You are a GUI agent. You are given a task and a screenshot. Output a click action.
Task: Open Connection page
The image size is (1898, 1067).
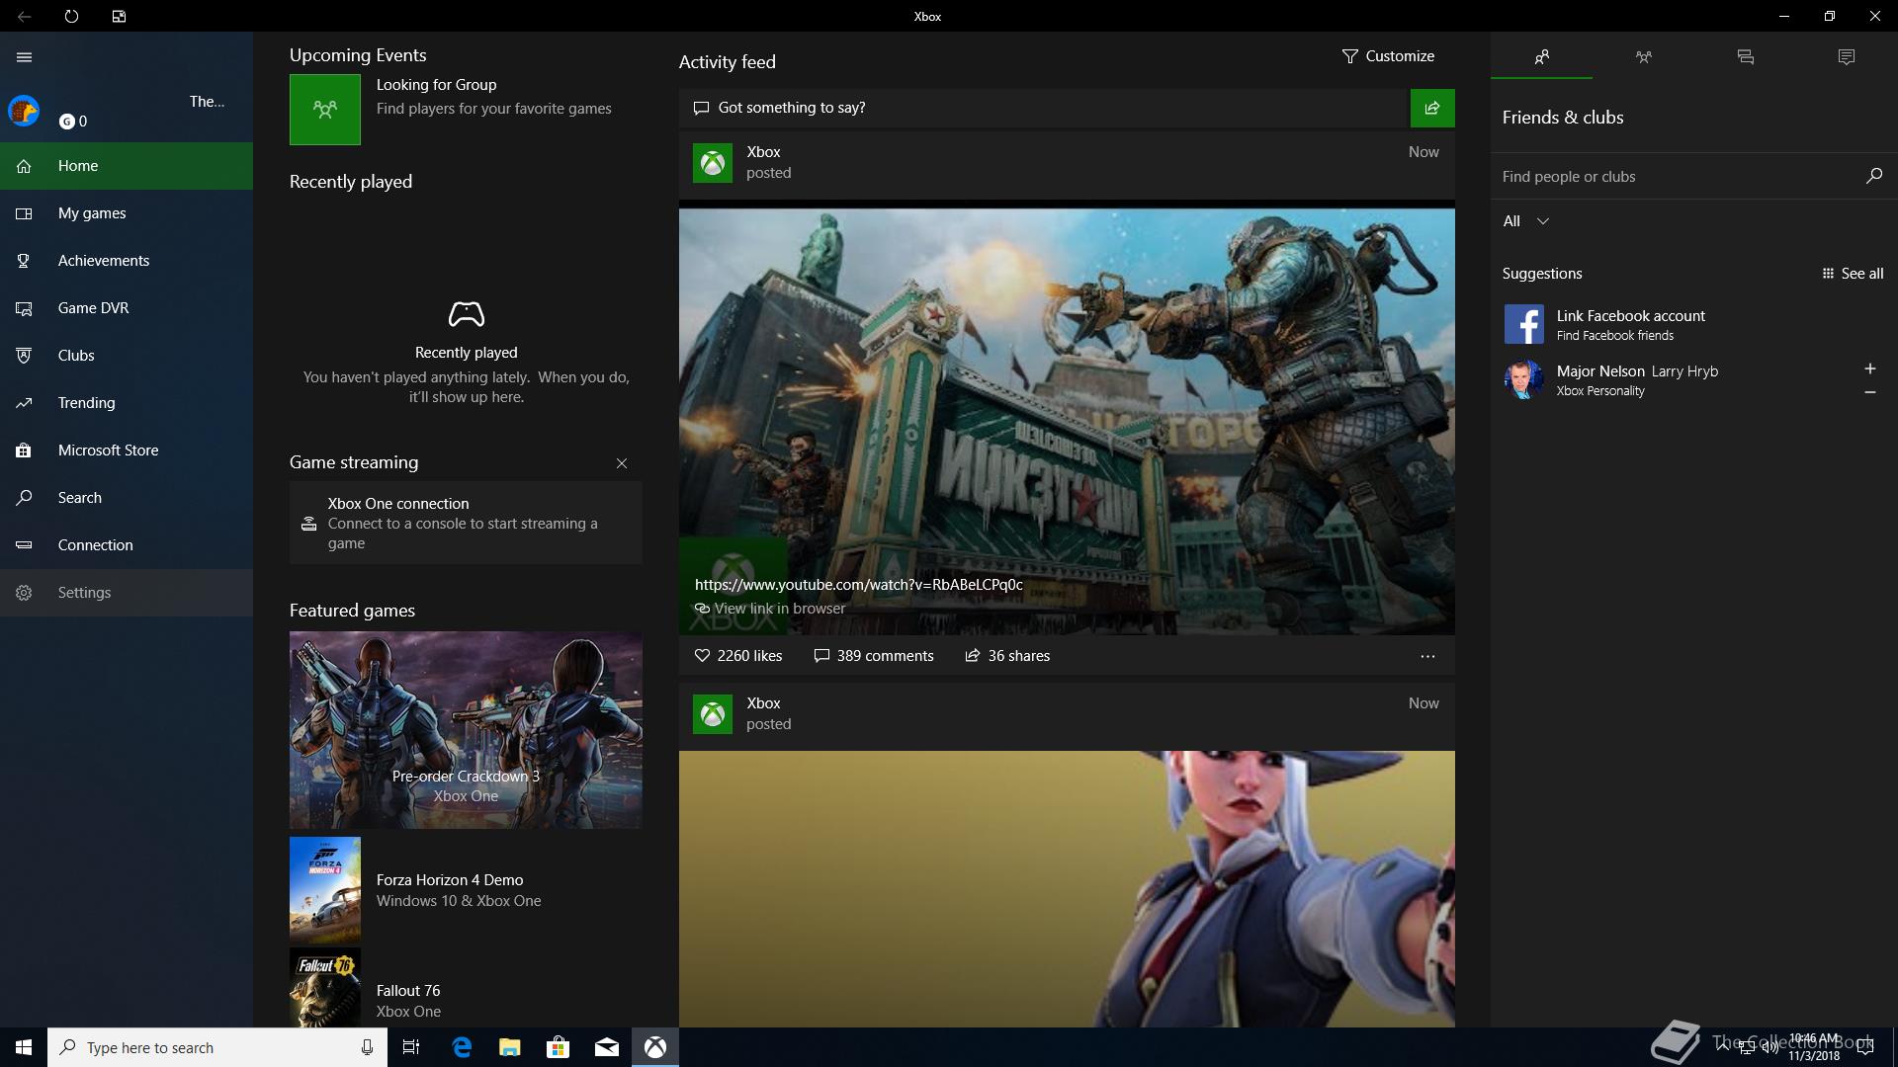(x=127, y=545)
